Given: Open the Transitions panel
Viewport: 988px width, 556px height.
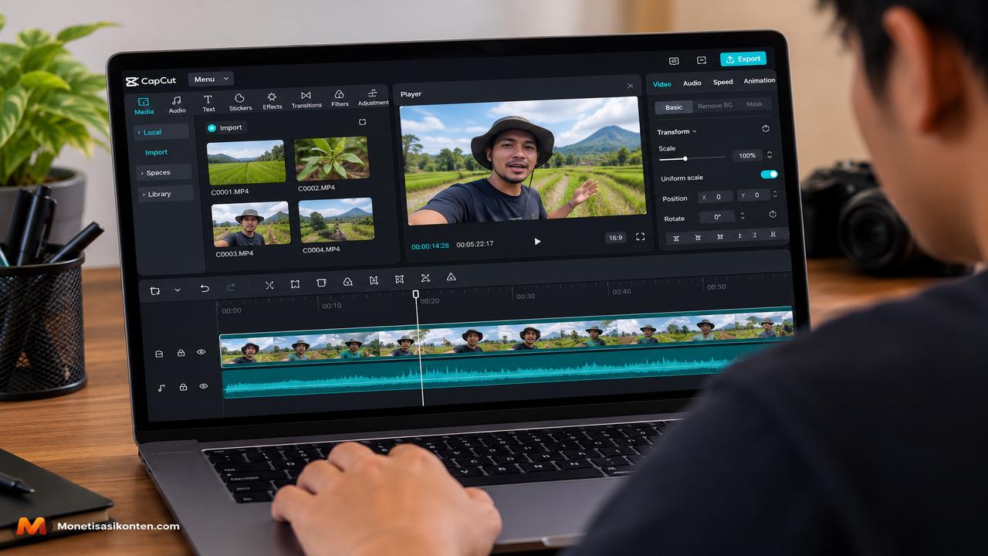Looking at the screenshot, I should pyautogui.click(x=306, y=100).
